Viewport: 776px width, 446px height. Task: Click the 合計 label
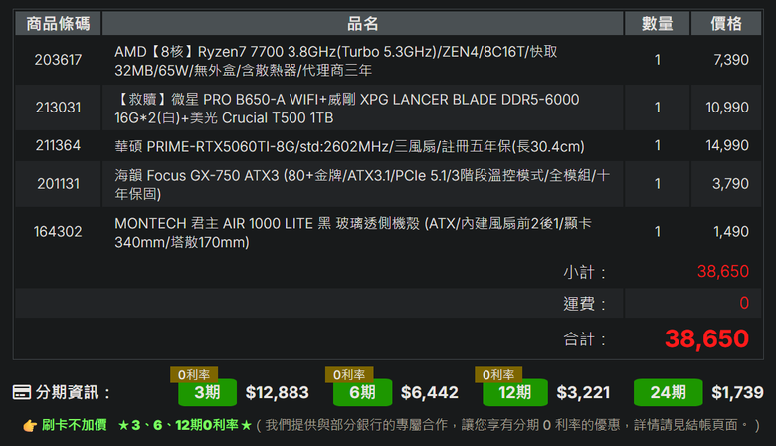584,339
